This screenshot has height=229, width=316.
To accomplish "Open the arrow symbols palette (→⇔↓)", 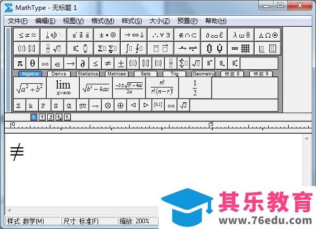I will coord(134,35).
